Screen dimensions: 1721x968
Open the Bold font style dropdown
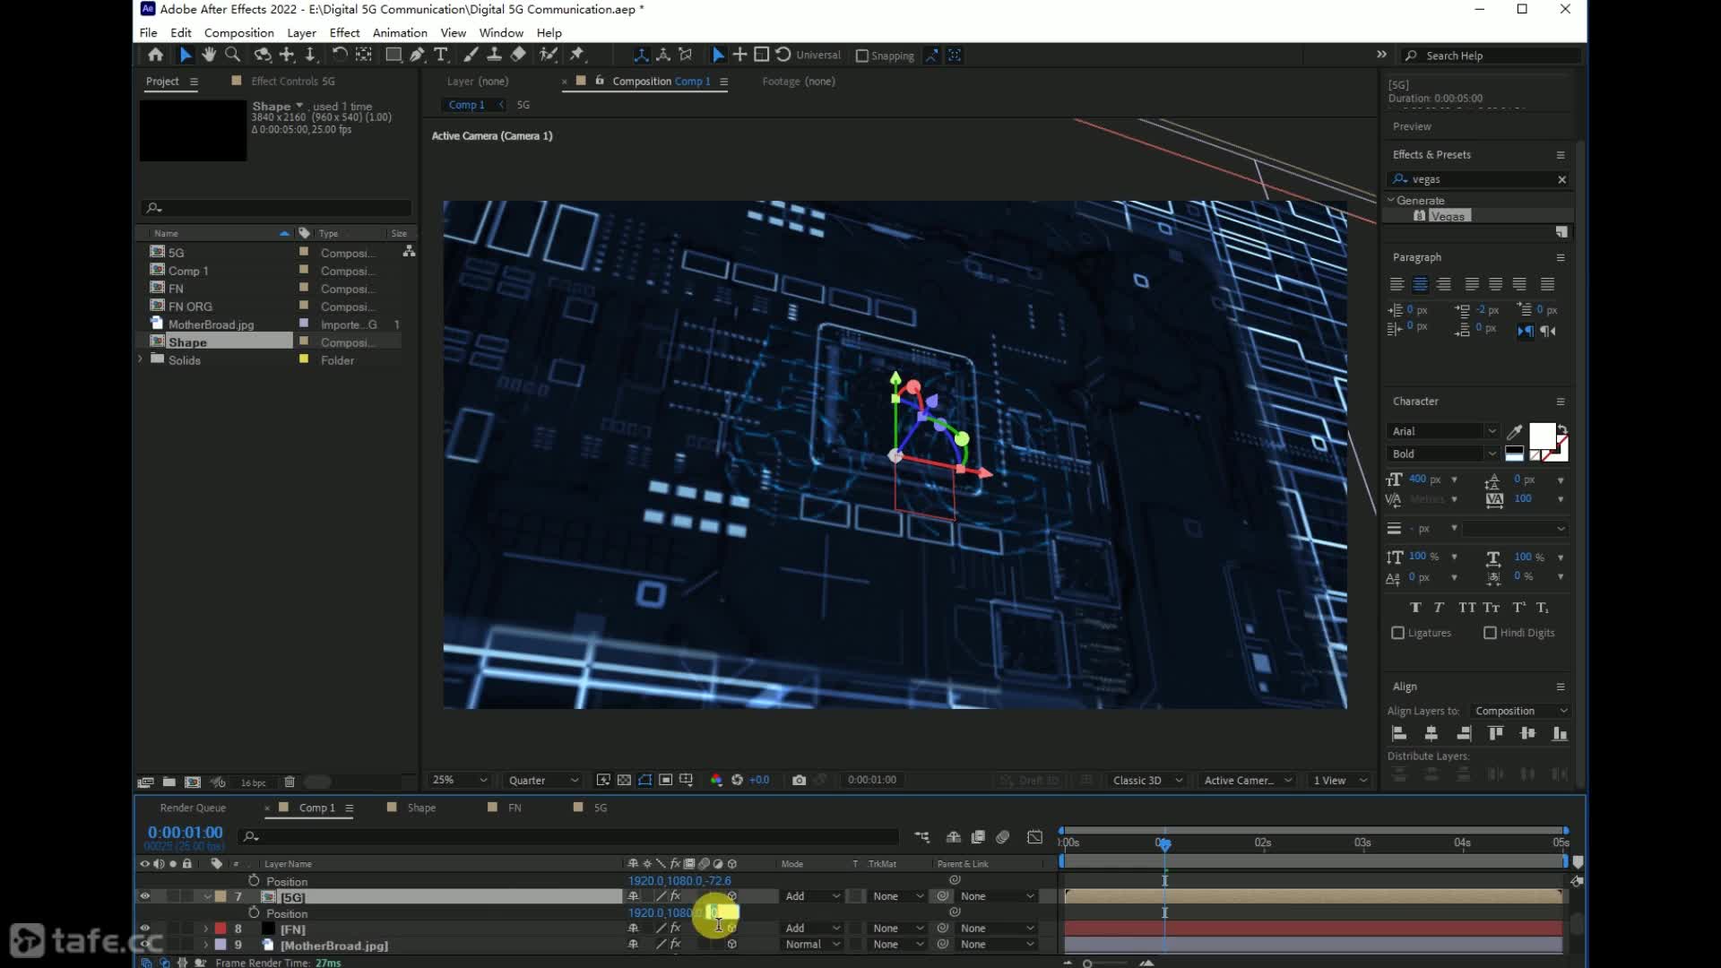(x=1442, y=454)
